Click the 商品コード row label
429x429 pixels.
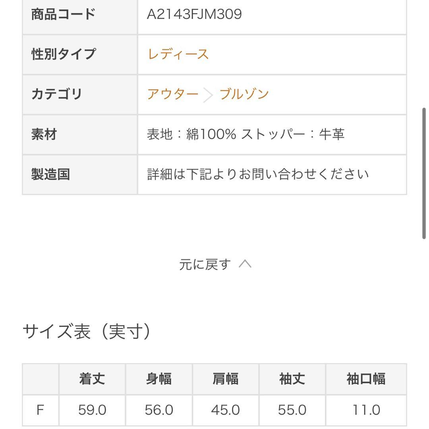pyautogui.click(x=63, y=14)
